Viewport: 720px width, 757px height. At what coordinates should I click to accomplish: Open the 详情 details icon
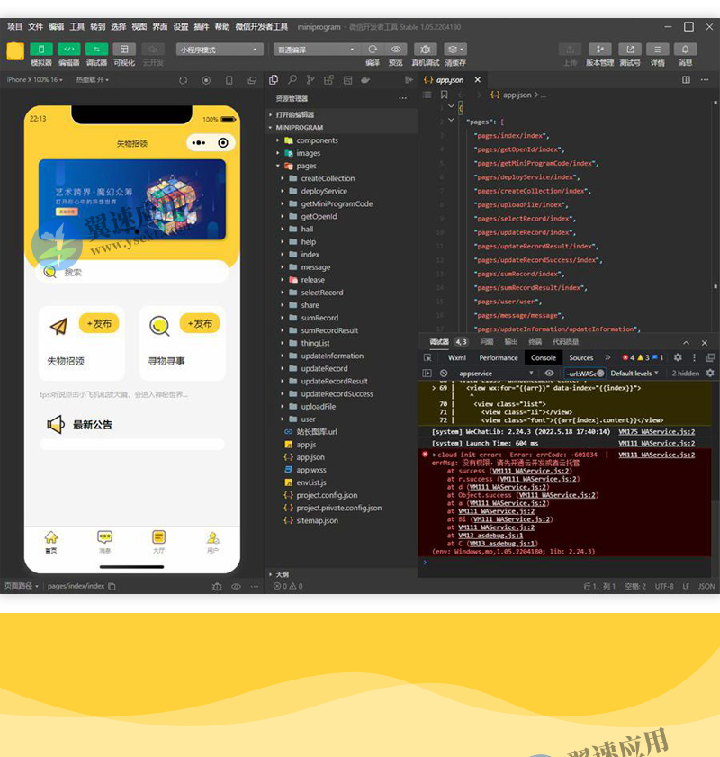coord(658,49)
